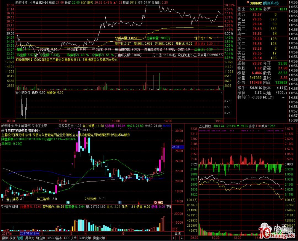Click the 卖四 ask price 26.65

pos(257,19)
